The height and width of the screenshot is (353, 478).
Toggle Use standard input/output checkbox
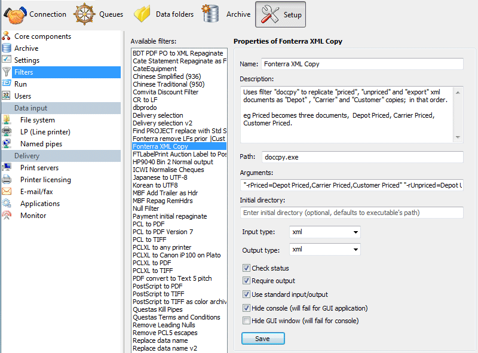coord(246,294)
